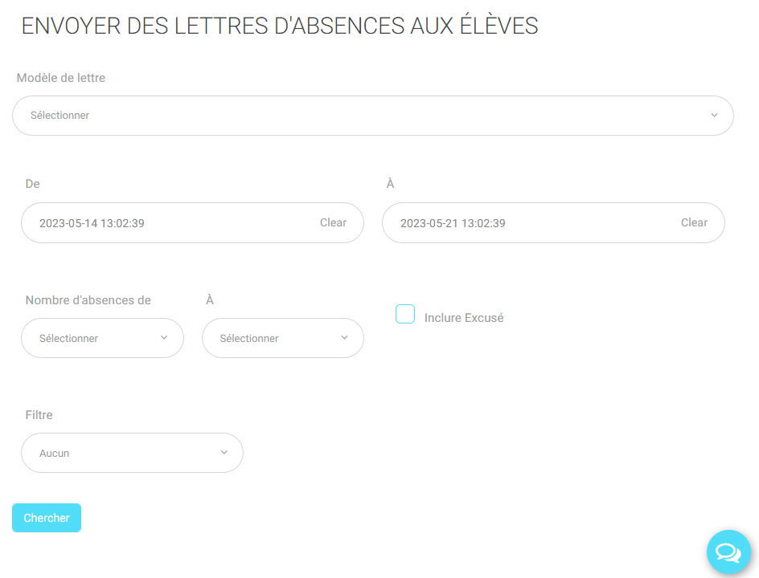Open the Nombre d'absences de Sélectionner dropdown
The image size is (759, 578).
[103, 338]
